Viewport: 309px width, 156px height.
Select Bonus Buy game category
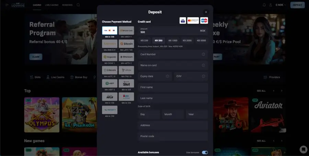pos(79,77)
